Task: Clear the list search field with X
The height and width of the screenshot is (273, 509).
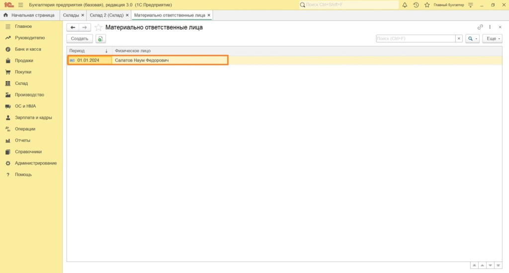Action: click(x=459, y=38)
